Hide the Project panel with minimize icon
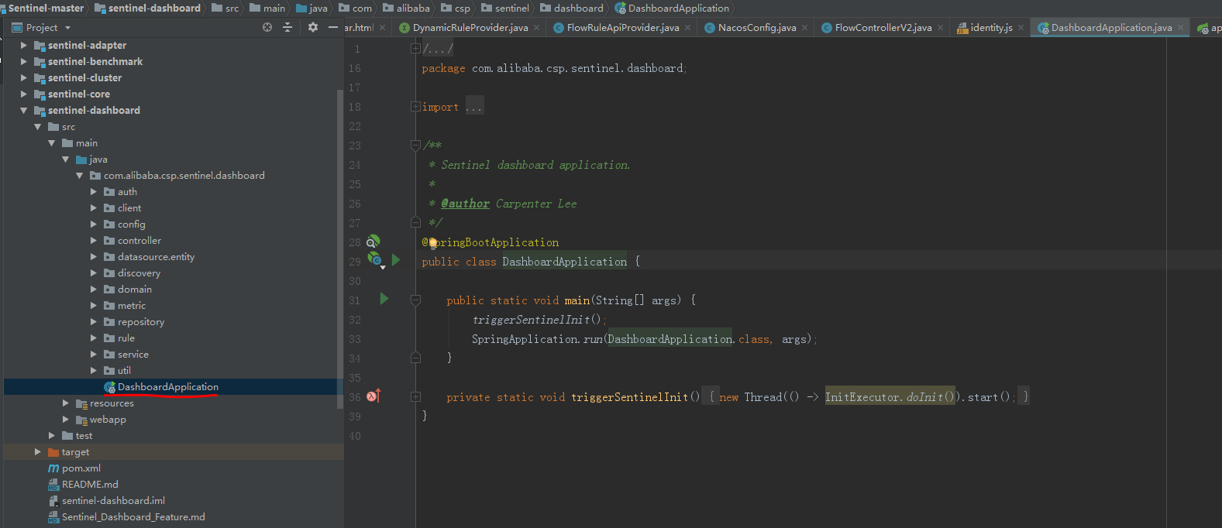 333,27
